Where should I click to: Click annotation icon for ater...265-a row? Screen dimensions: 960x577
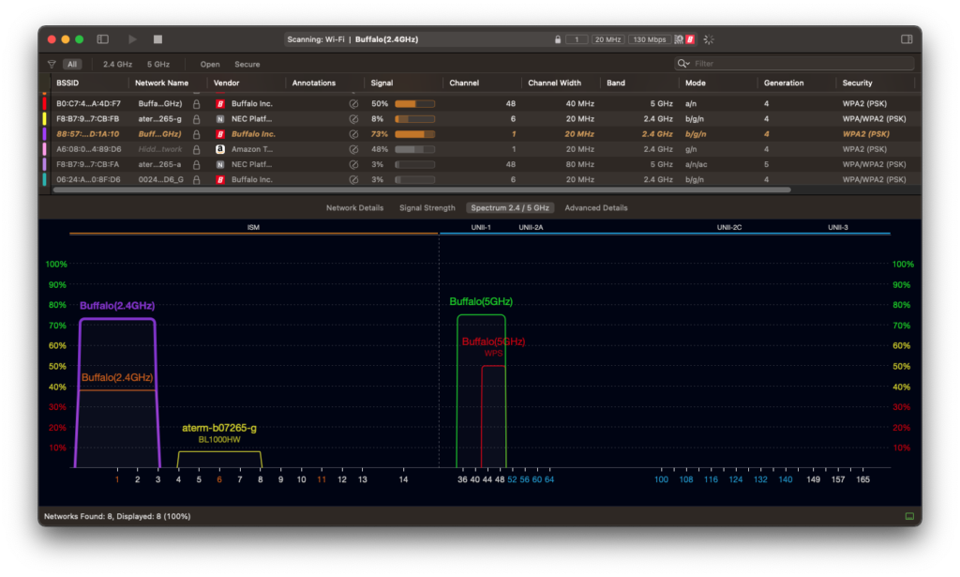click(x=353, y=165)
